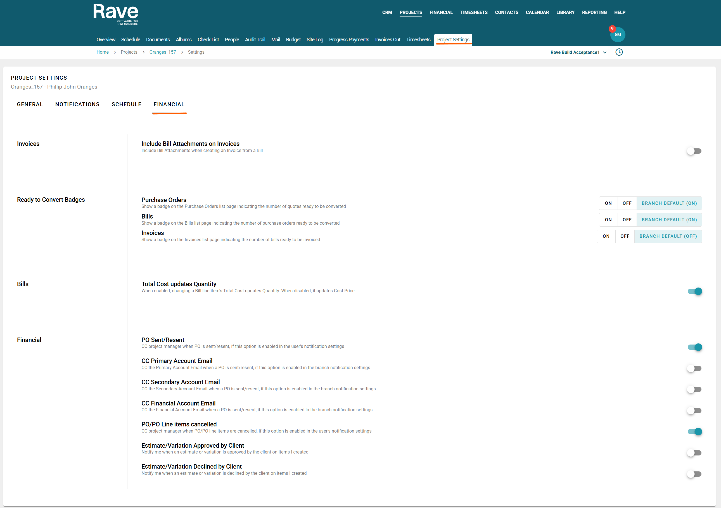The height and width of the screenshot is (508, 721).
Task: Expand Rave Build Acceptance1 dropdown
Action: point(578,53)
